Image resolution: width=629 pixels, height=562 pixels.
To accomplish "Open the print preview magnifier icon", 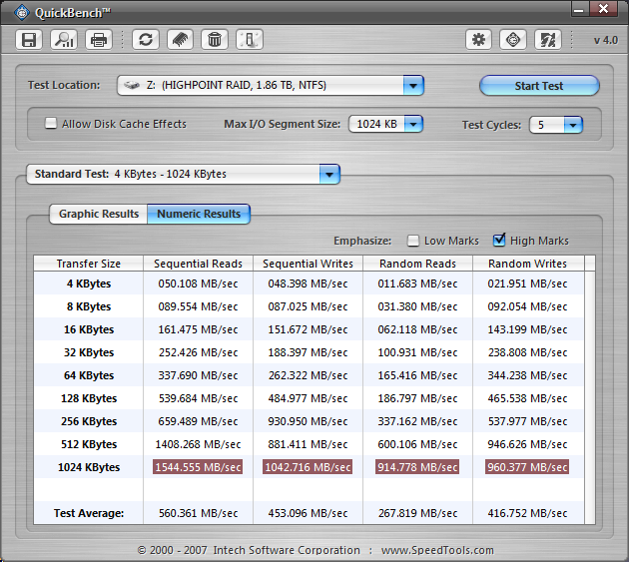I will coord(63,40).
